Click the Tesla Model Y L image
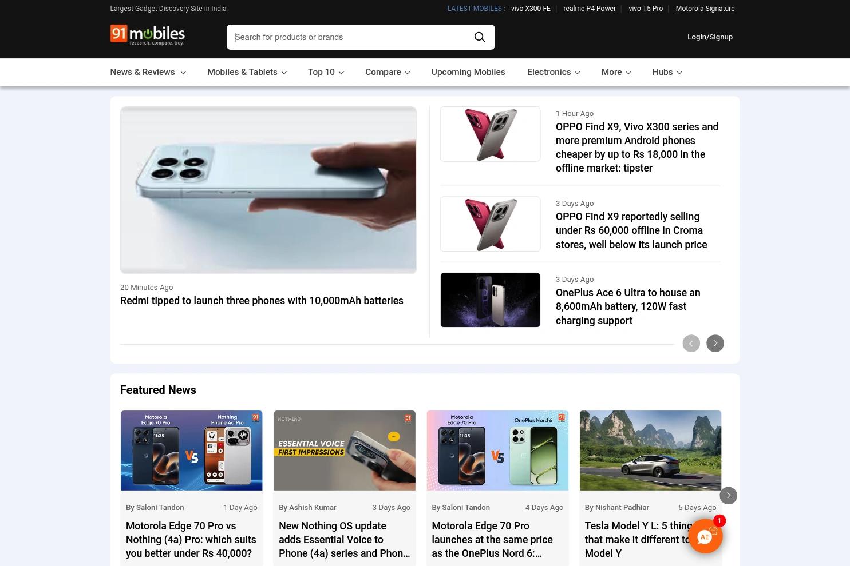Screen dimensions: 850x566 point(650,451)
